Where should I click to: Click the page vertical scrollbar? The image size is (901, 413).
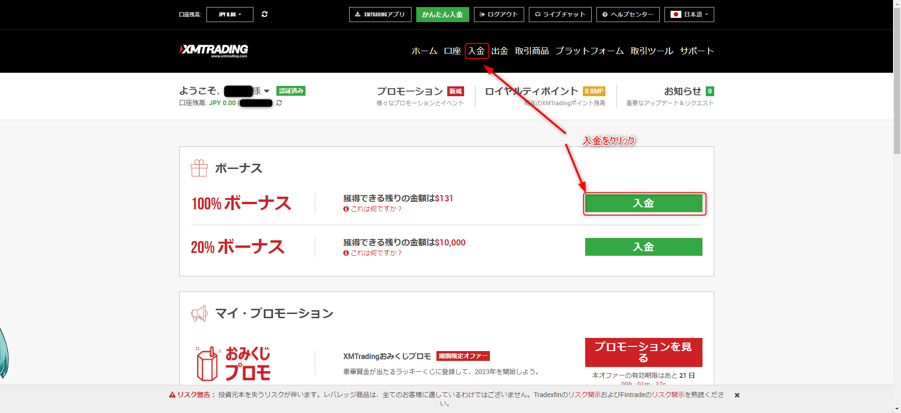897,94
